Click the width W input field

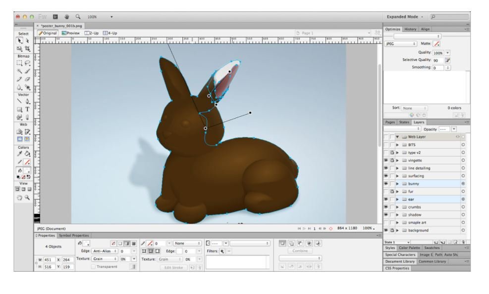49,259
